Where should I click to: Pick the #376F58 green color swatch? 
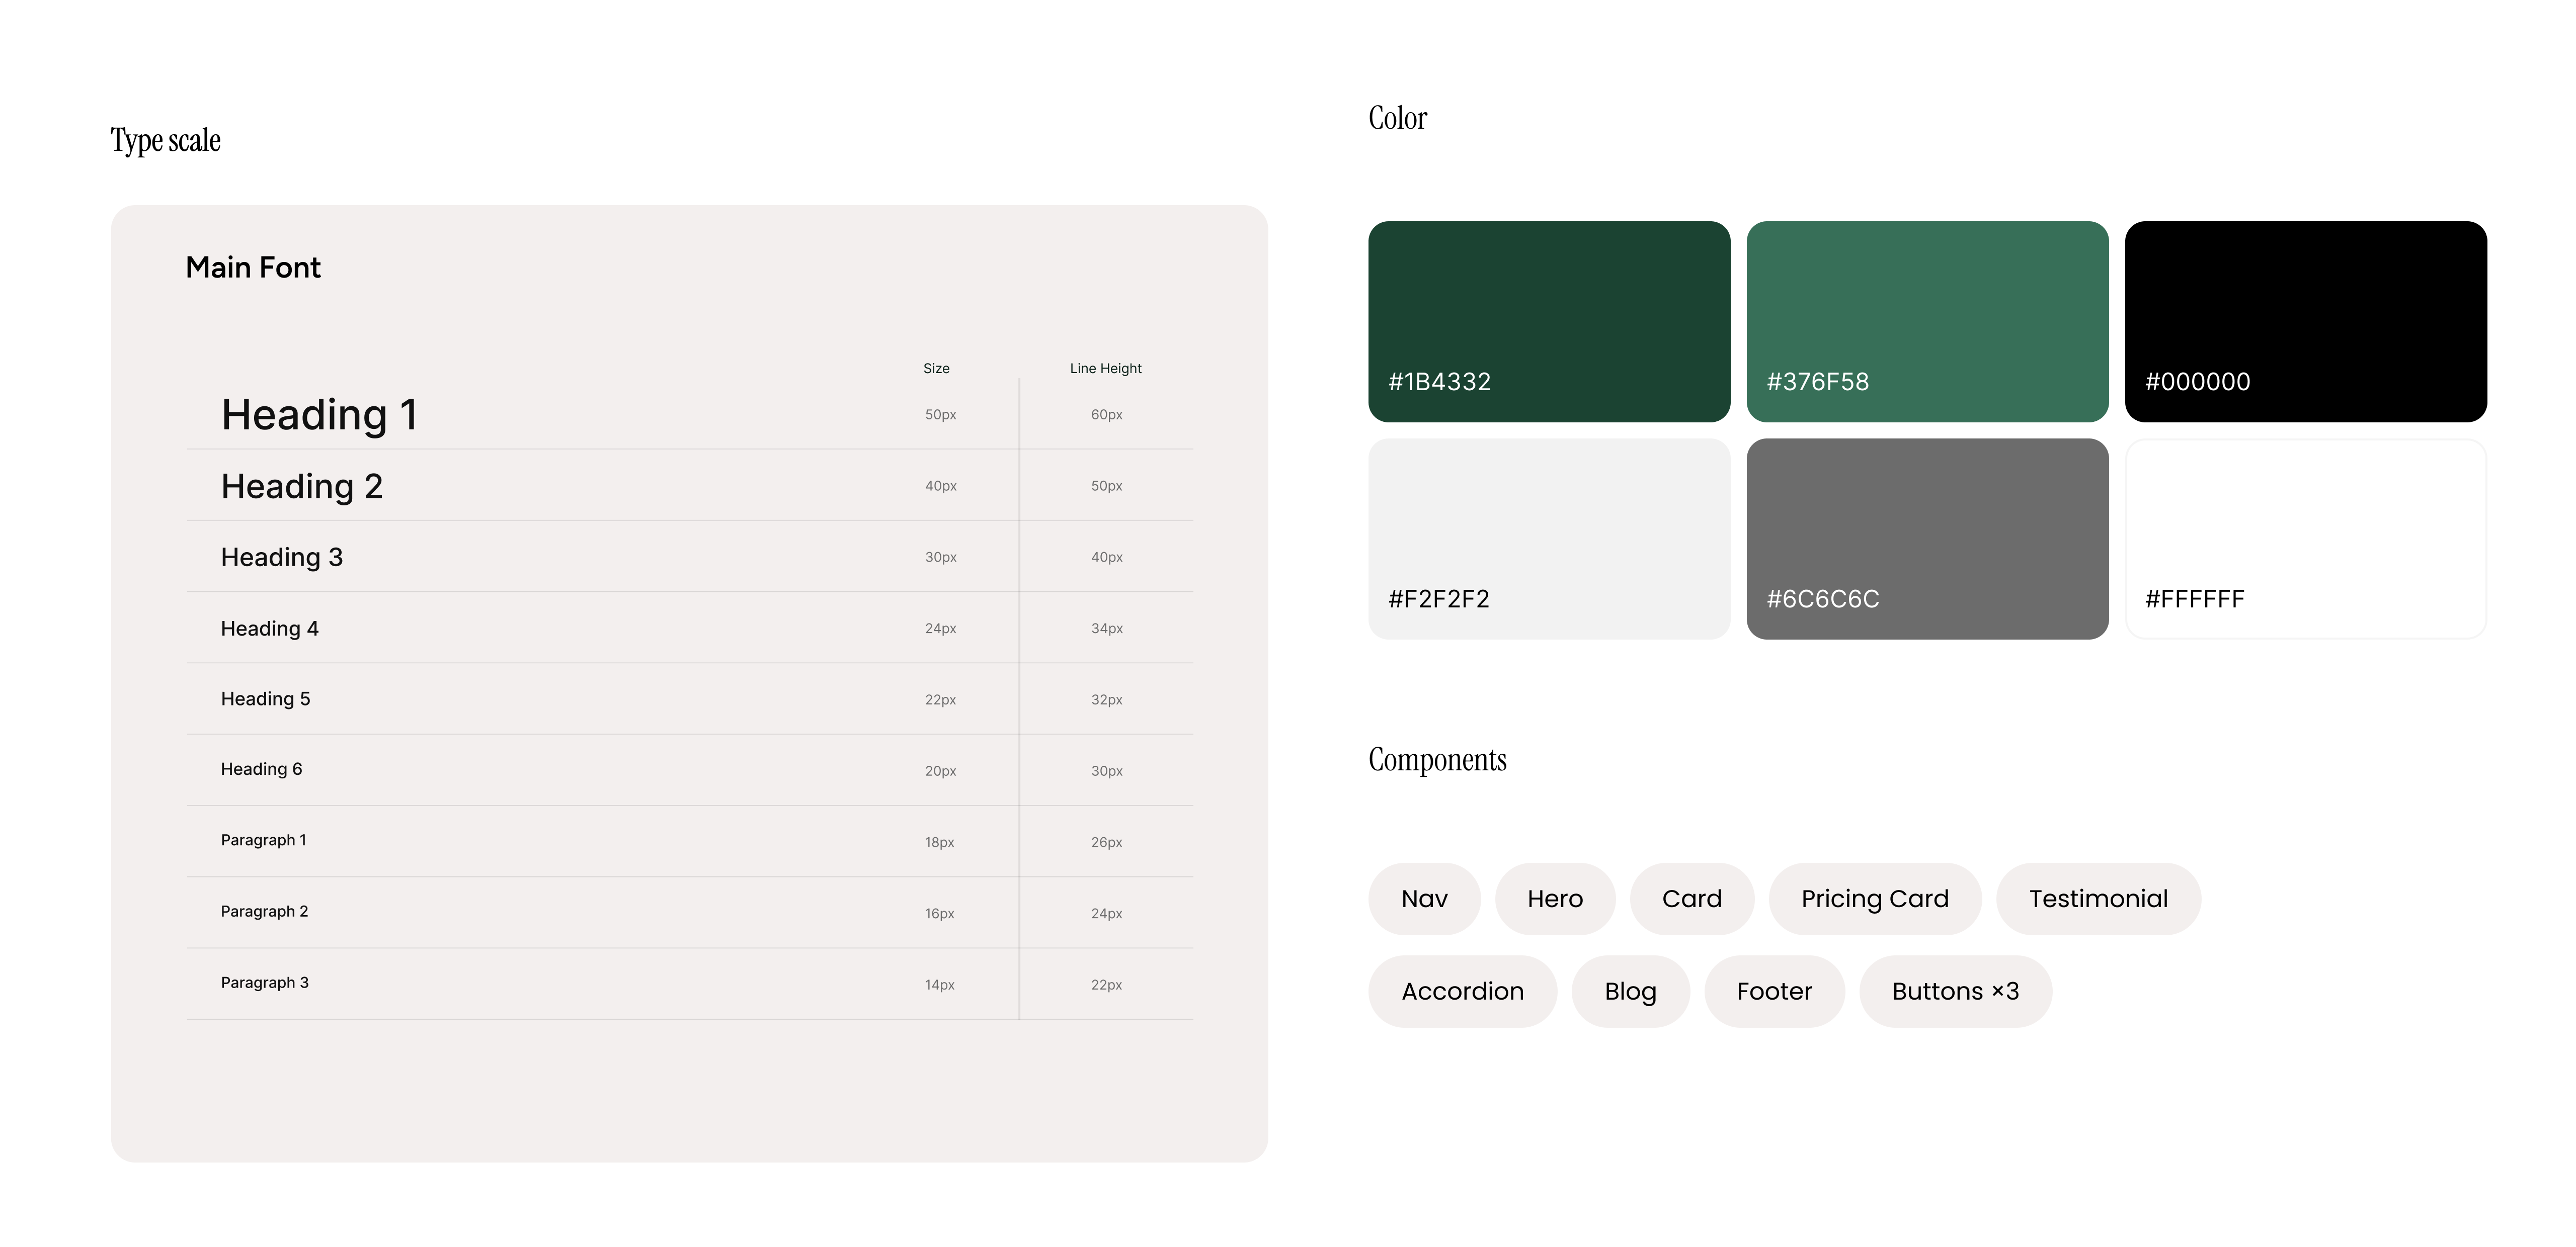pyautogui.click(x=1927, y=322)
